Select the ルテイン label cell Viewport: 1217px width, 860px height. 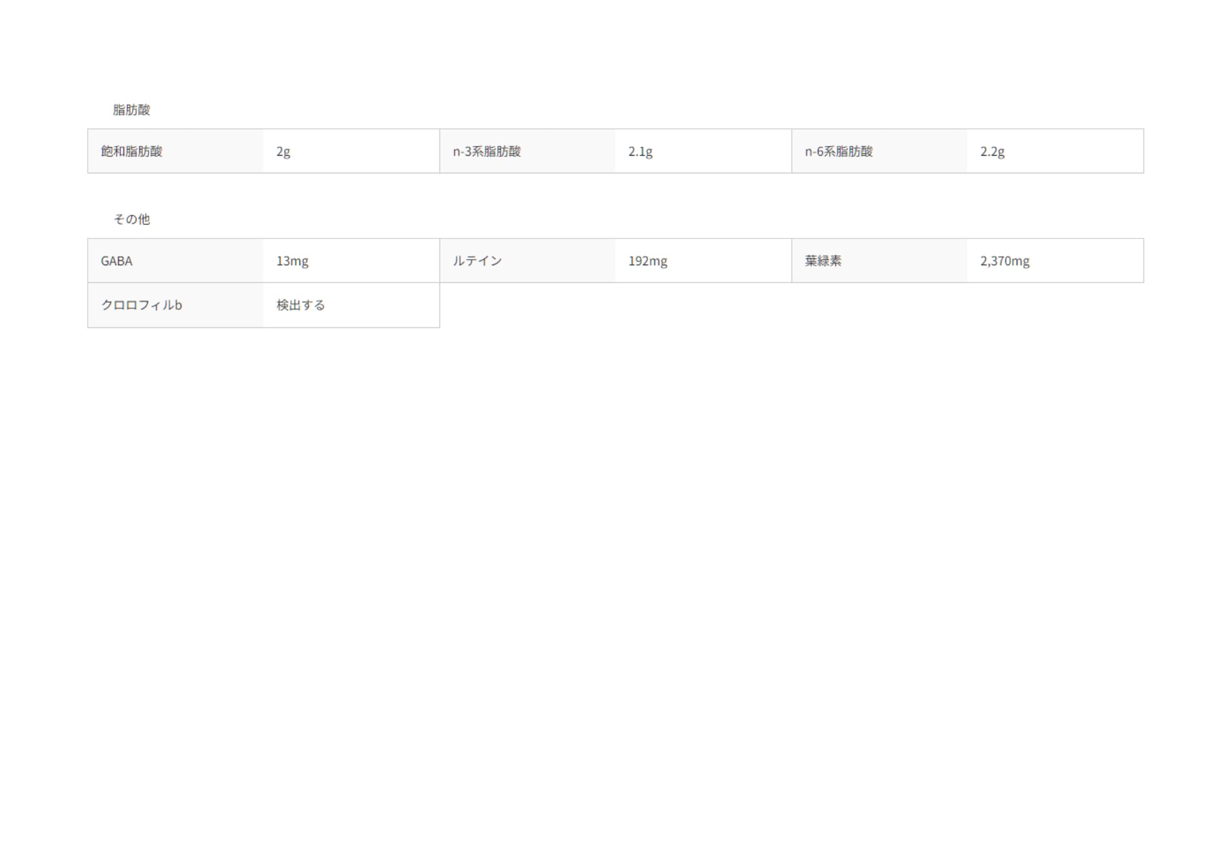[477, 261]
